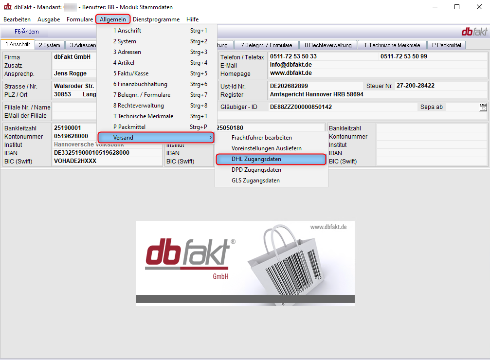Open the 8 Rechteverwaltung tab
The width and height of the screenshot is (490, 360).
pos(328,45)
